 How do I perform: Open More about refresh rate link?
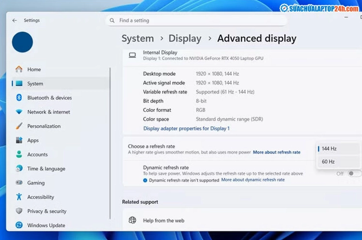(x=277, y=152)
